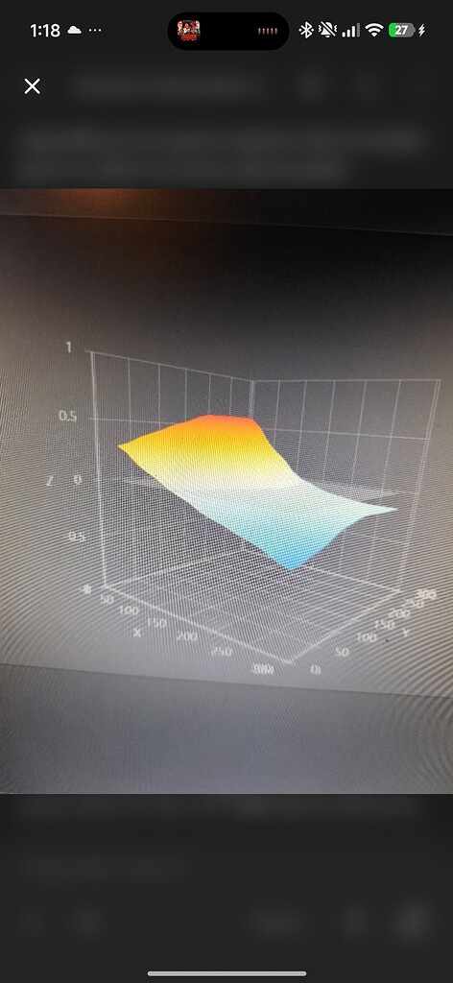Tap the Y axis label of the plot

(x=405, y=633)
